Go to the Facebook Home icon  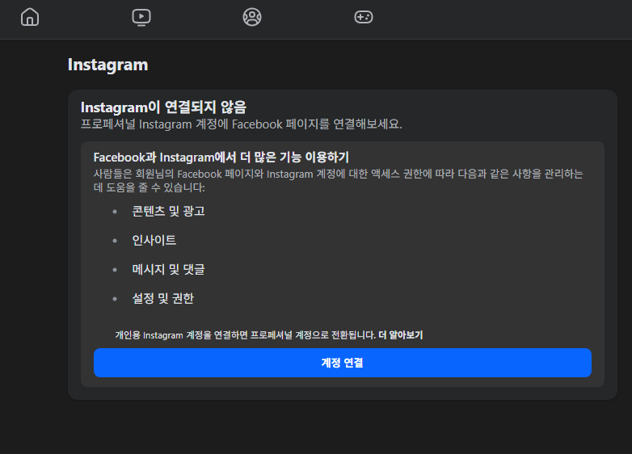point(30,17)
